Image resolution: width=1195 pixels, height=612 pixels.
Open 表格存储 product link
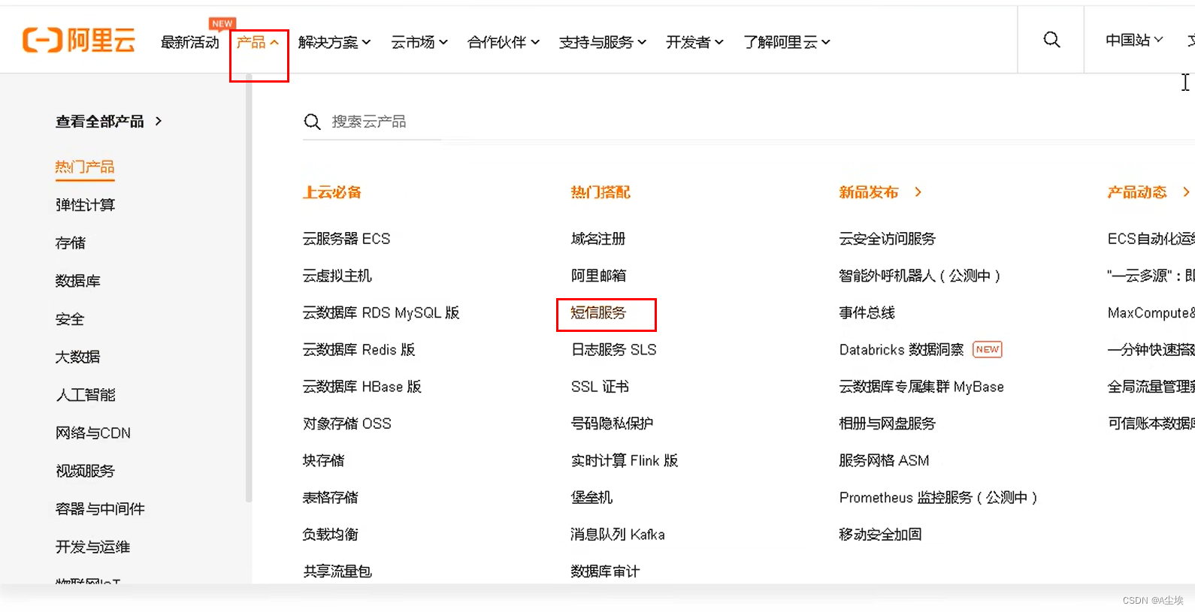pyautogui.click(x=330, y=497)
